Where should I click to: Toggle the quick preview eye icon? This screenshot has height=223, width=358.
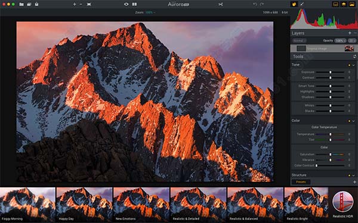[126, 4]
